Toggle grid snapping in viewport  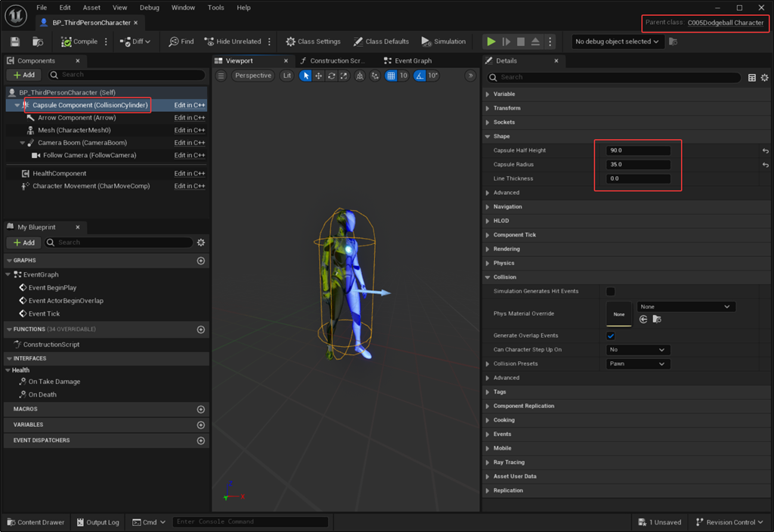(x=391, y=76)
